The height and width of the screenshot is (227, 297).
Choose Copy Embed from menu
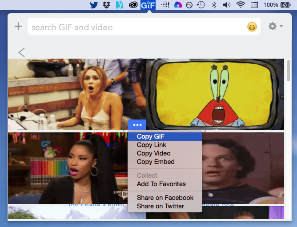156,162
